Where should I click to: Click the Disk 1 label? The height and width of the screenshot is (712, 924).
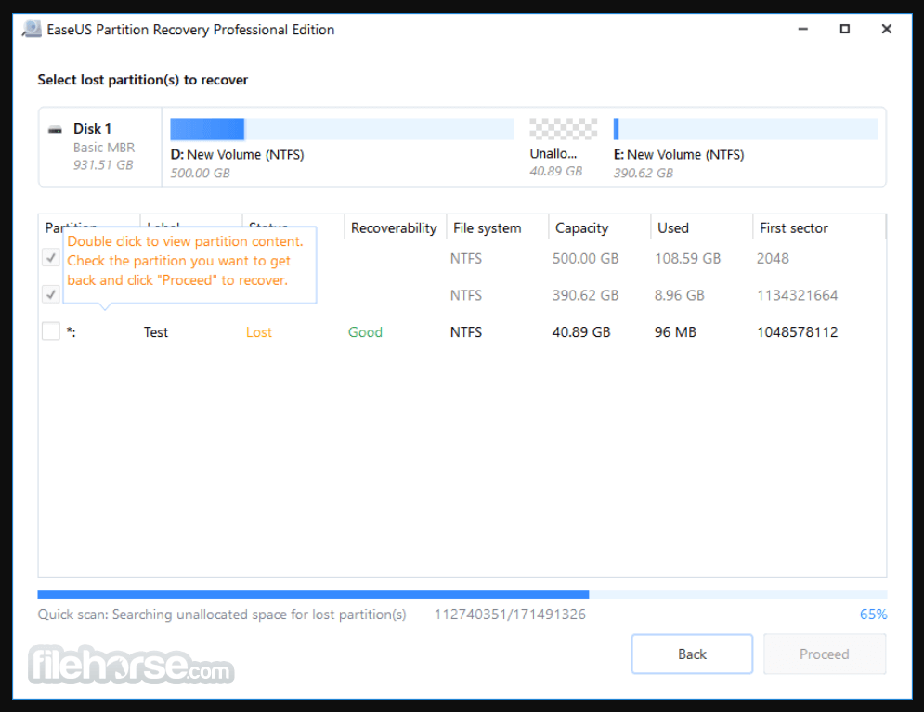[92, 128]
